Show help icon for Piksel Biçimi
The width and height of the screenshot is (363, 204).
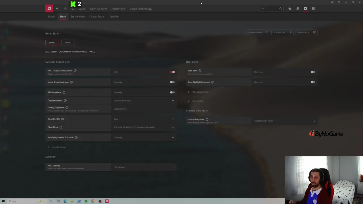click(x=61, y=127)
